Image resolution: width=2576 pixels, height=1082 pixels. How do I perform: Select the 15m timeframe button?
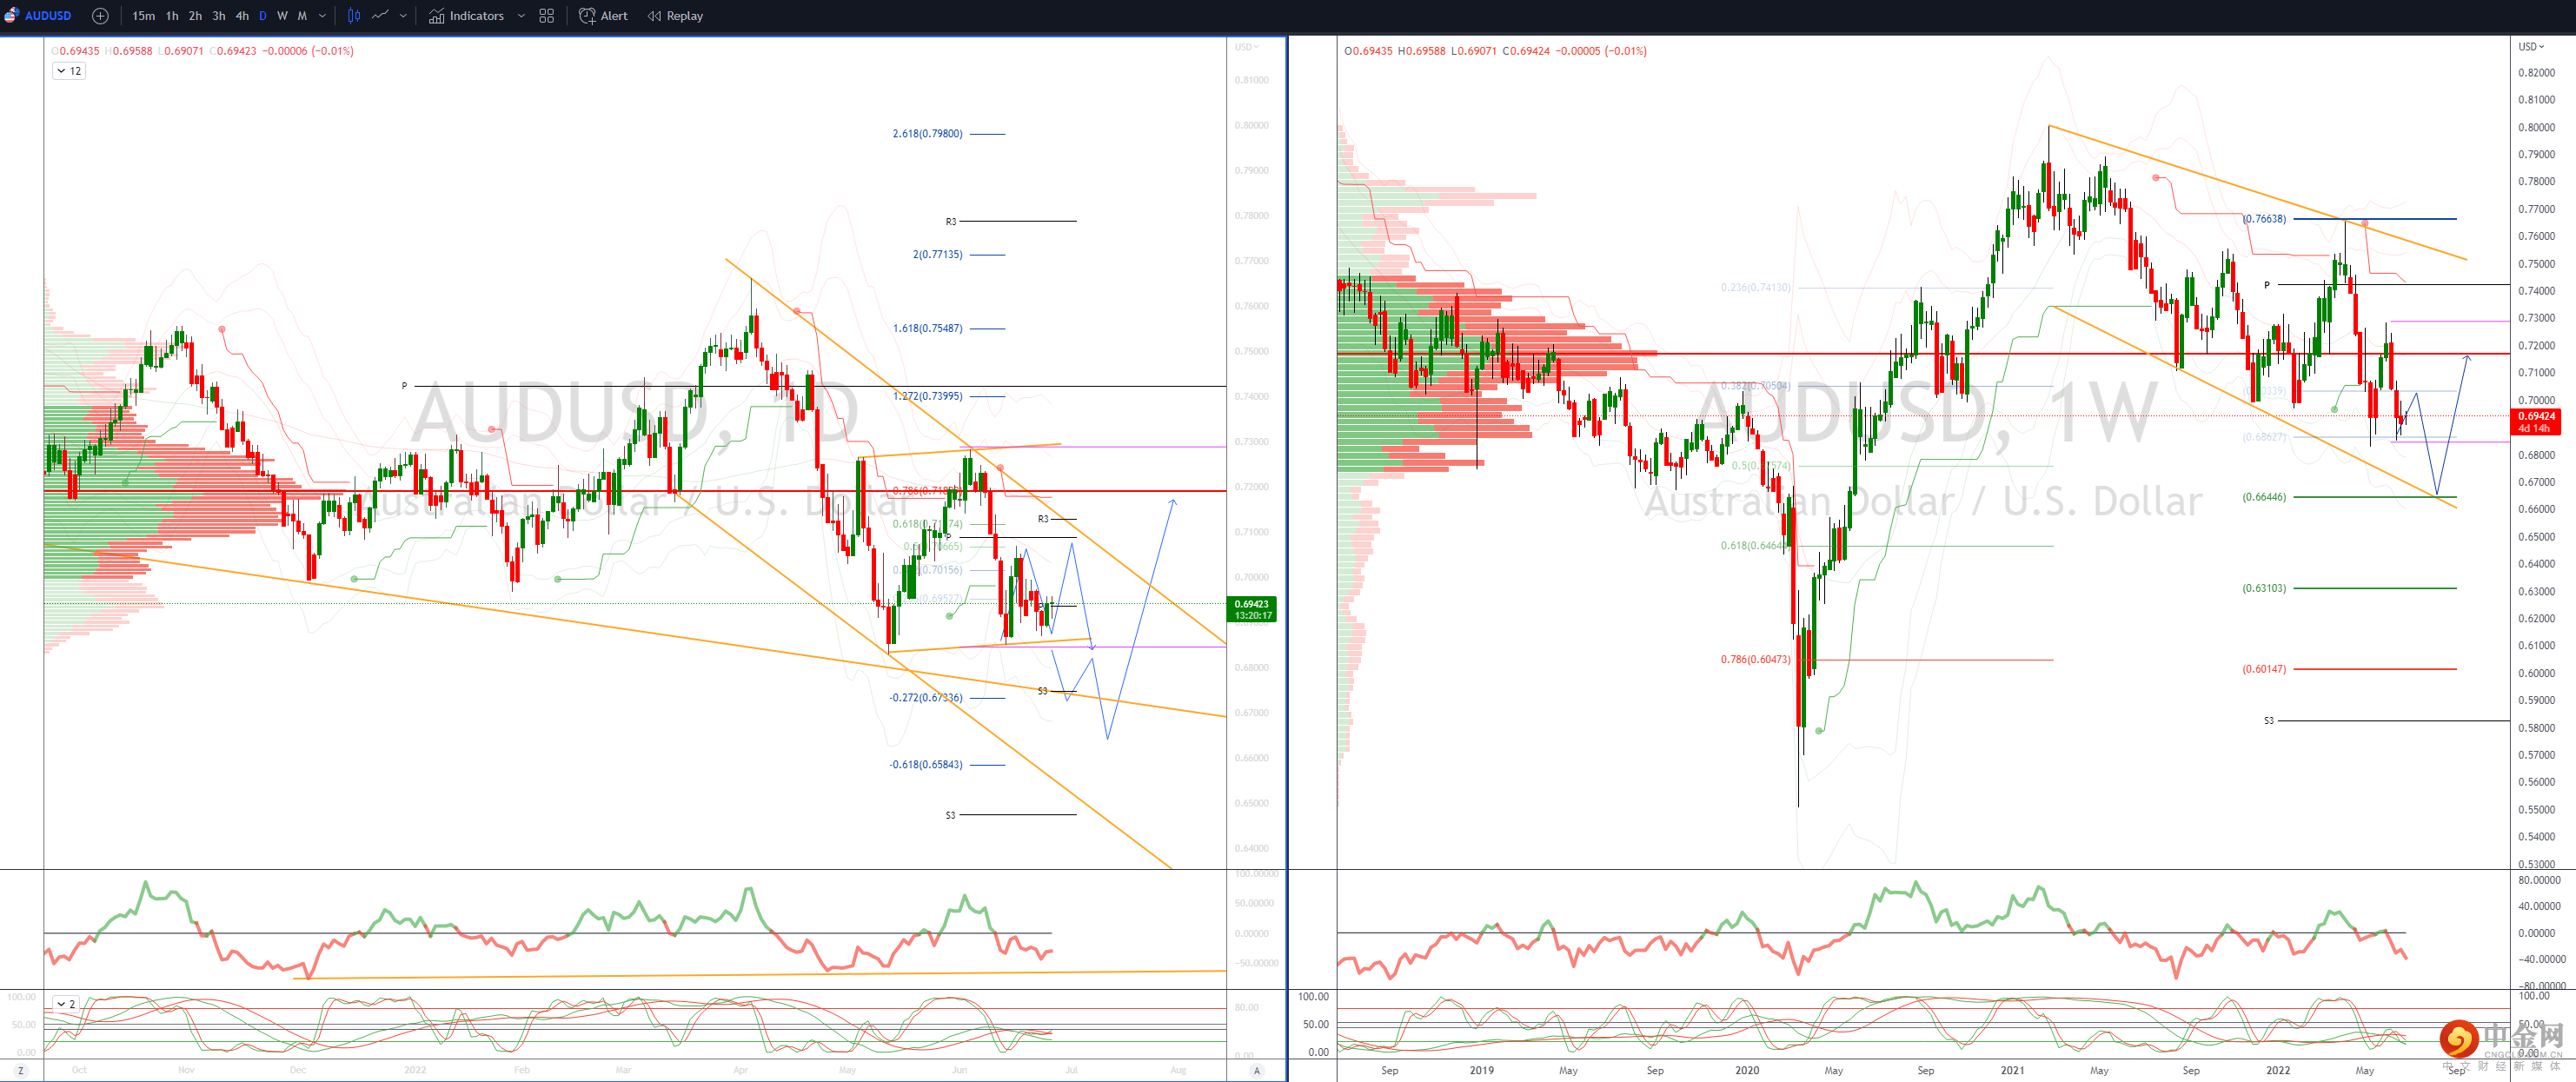point(143,16)
